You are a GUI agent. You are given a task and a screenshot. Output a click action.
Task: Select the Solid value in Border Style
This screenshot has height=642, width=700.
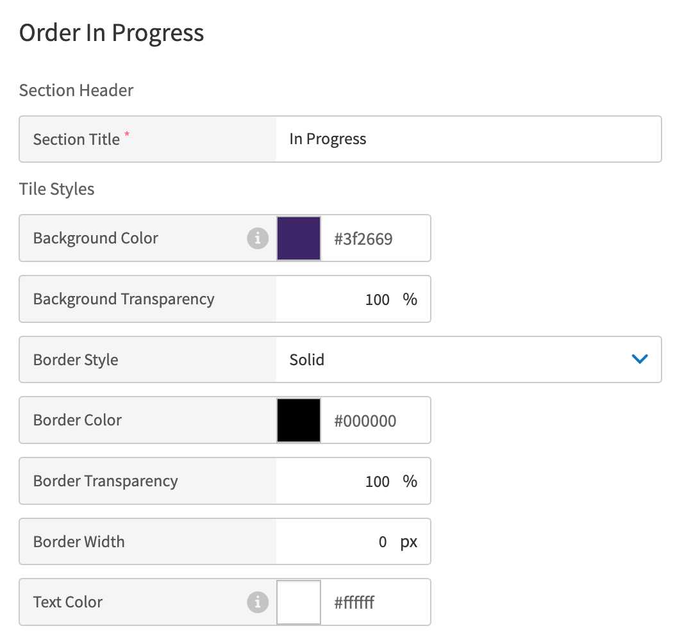[x=306, y=359]
